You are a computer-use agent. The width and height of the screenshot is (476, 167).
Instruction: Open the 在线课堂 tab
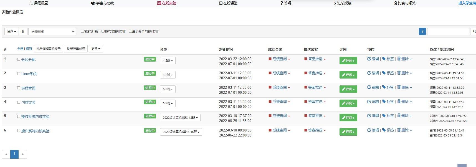228,3
